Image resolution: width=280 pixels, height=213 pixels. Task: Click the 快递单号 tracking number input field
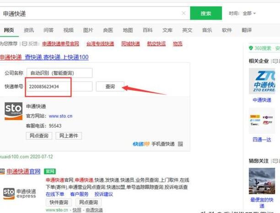(48, 86)
